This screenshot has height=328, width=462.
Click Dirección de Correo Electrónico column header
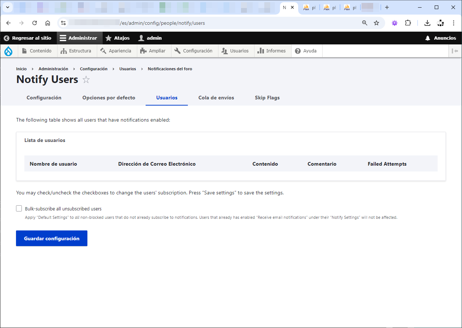[x=157, y=164]
